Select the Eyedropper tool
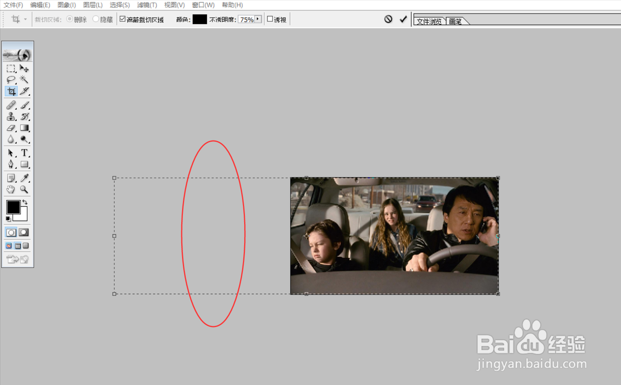 point(24,178)
